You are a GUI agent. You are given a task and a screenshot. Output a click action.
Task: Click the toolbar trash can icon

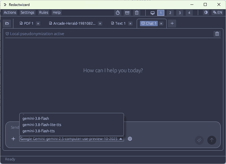coord(137,13)
